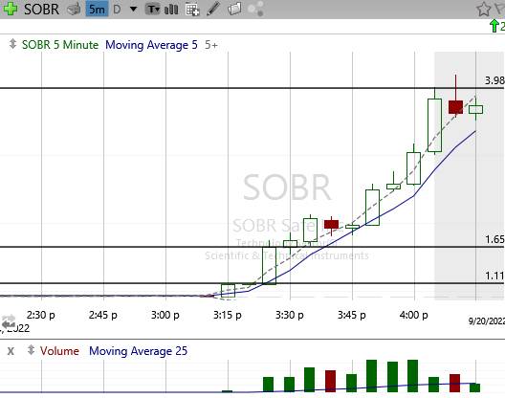Open the Moving Average 5 indicator label
This screenshot has width=505, height=398.
tap(151, 45)
